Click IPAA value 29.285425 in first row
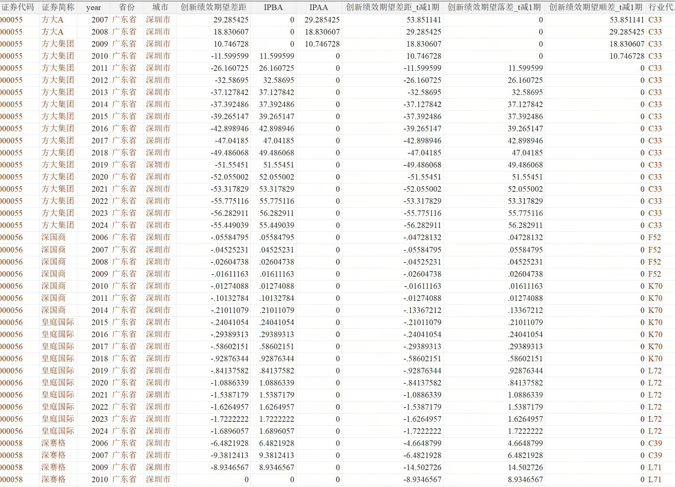Image resolution: width=675 pixels, height=487 pixels. (x=322, y=20)
